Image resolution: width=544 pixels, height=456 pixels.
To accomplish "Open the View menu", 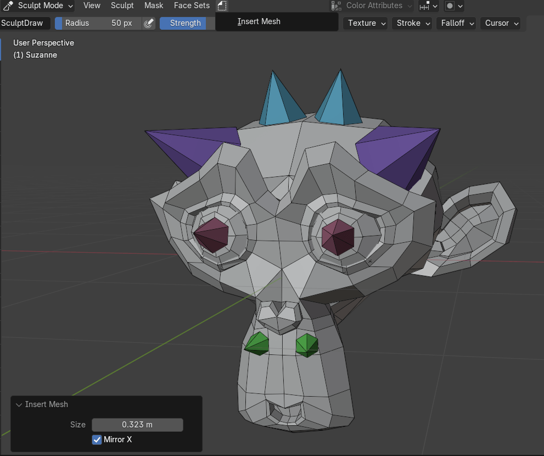I will point(92,5).
